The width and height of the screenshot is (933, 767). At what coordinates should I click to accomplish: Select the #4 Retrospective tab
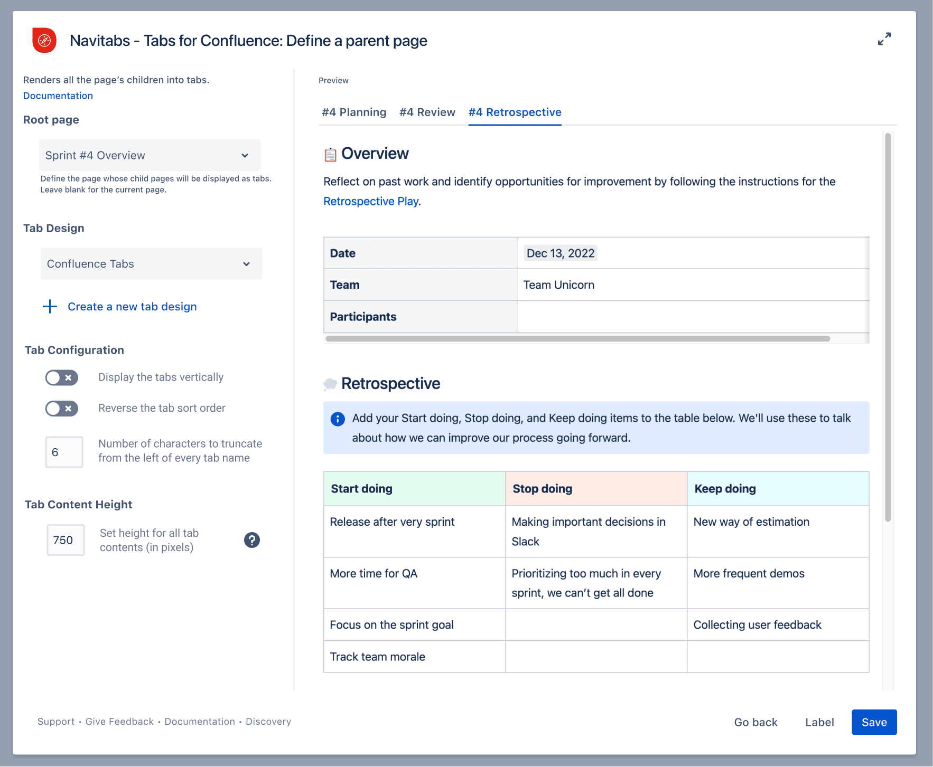pyautogui.click(x=515, y=112)
